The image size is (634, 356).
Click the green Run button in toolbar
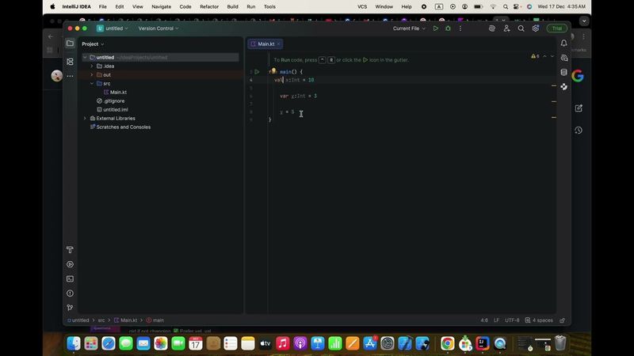[435, 28]
